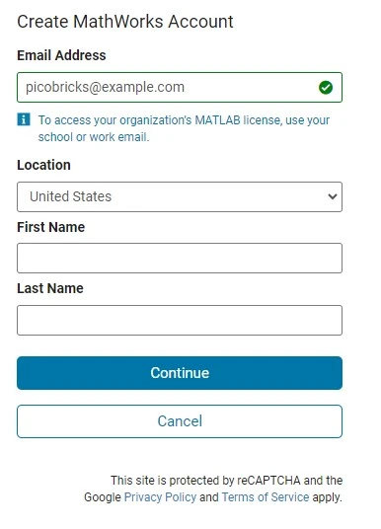Expand the Location chevron arrow
The image size is (381, 529).
[x=333, y=196]
